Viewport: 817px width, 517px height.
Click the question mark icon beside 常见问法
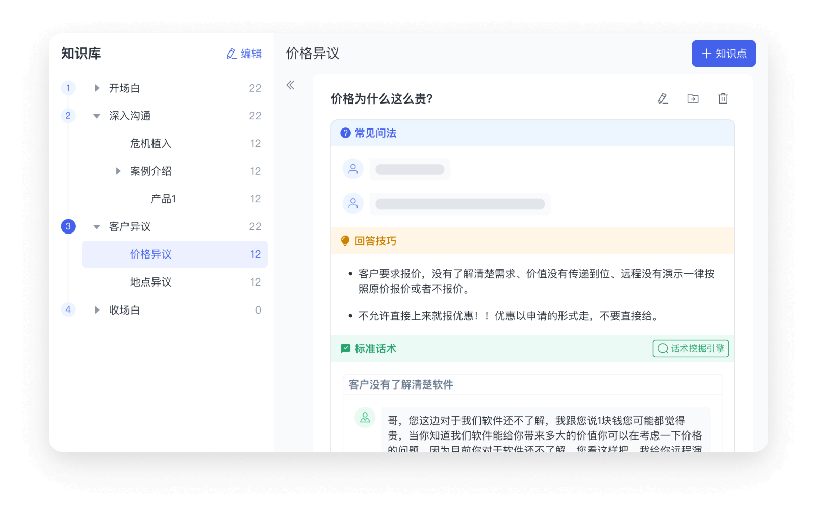345,133
